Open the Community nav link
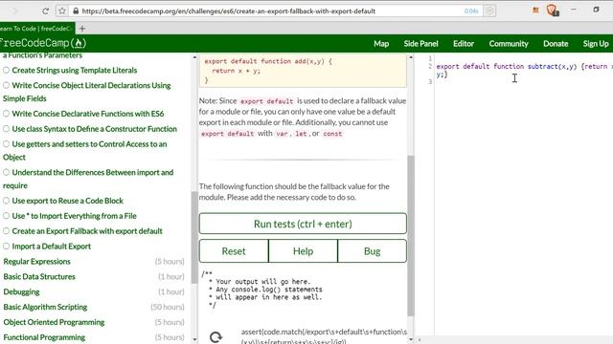The image size is (613, 344). pos(509,44)
